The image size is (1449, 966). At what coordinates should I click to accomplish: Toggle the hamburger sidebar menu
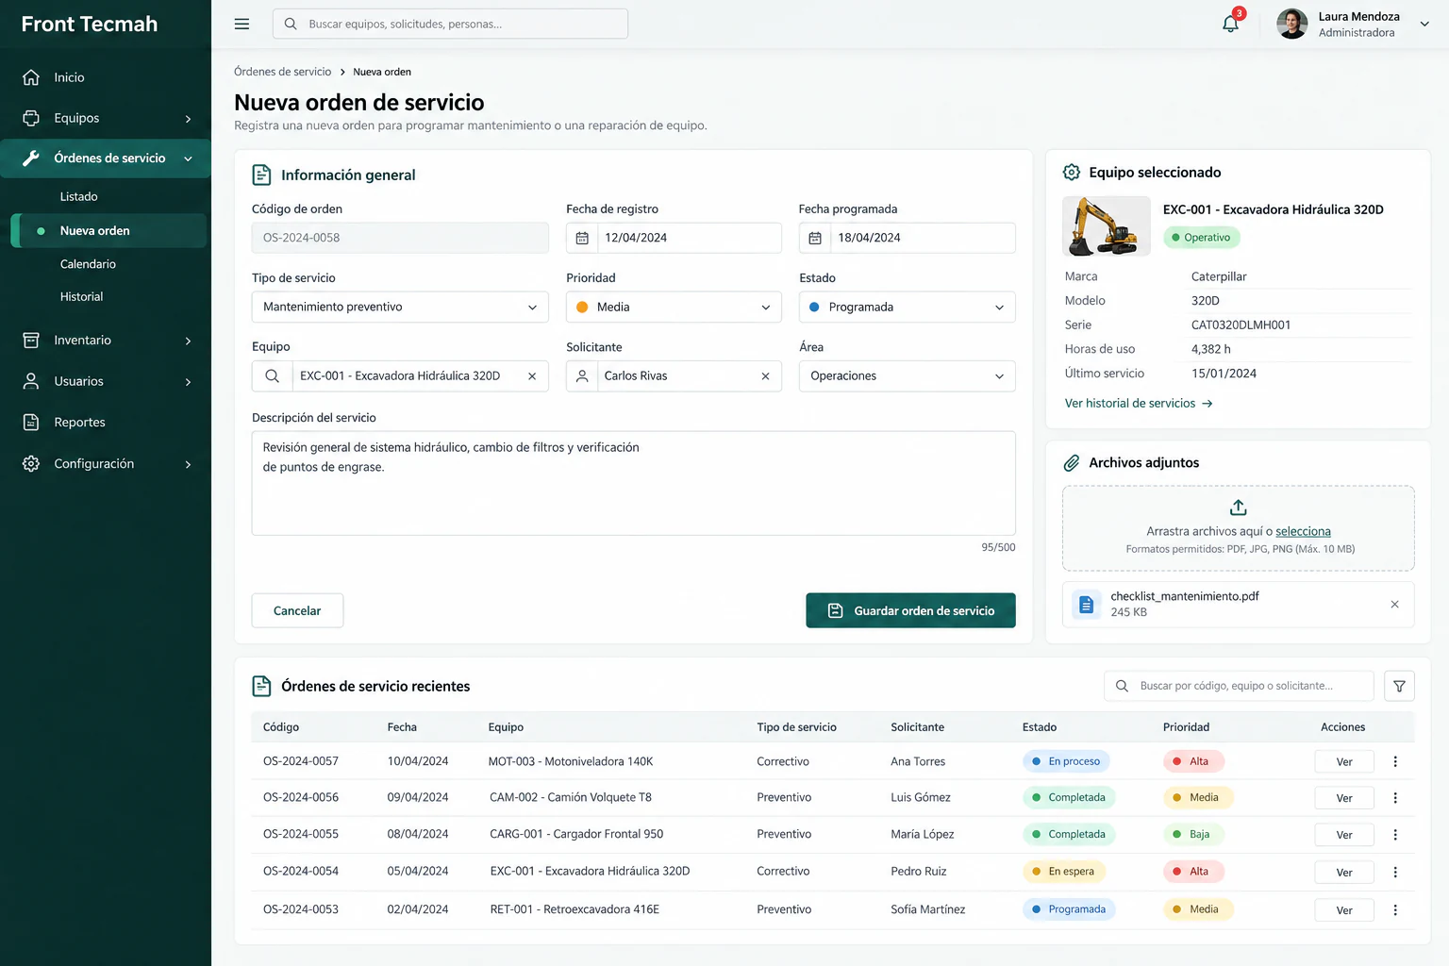tap(241, 24)
